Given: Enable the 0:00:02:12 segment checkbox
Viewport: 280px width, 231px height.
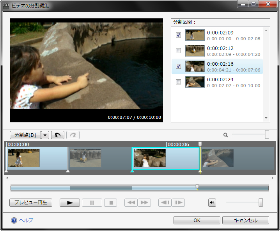Looking at the screenshot, I should tap(178, 51).
